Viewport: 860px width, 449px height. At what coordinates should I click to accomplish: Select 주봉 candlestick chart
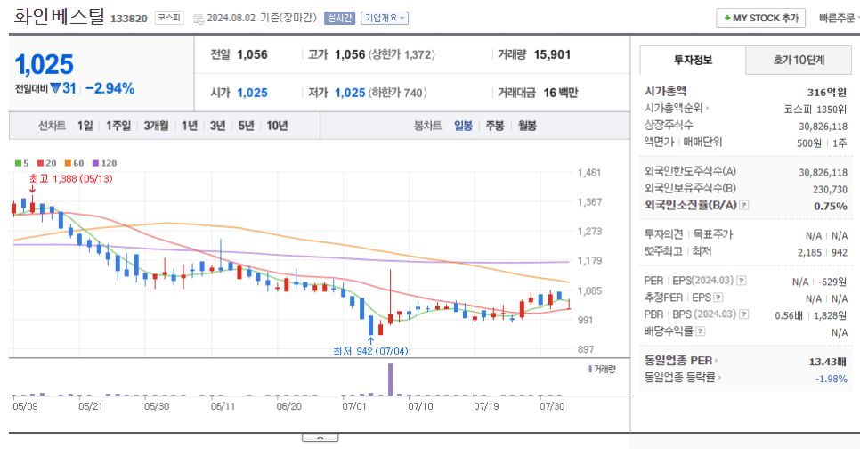(x=495, y=126)
